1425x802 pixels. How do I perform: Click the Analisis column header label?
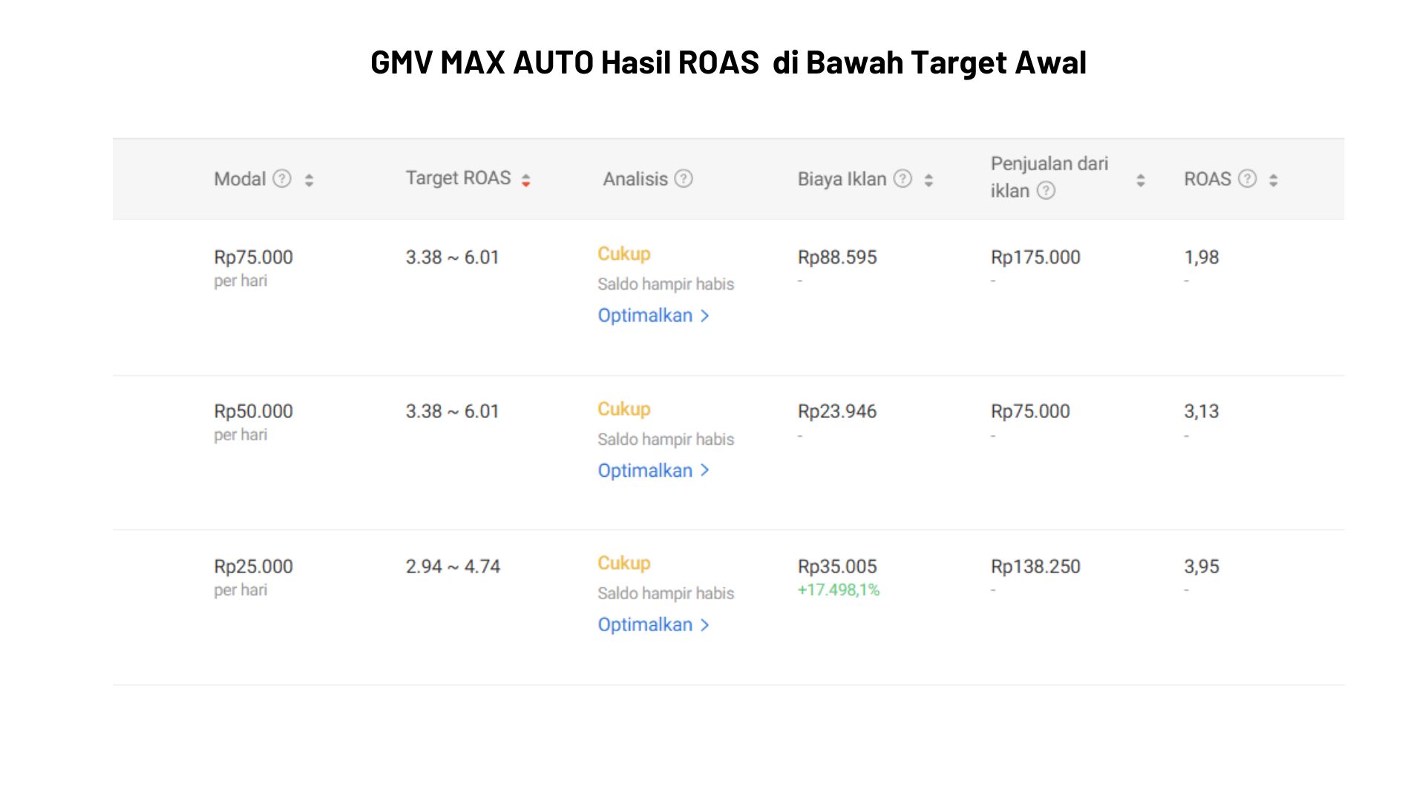[635, 179]
